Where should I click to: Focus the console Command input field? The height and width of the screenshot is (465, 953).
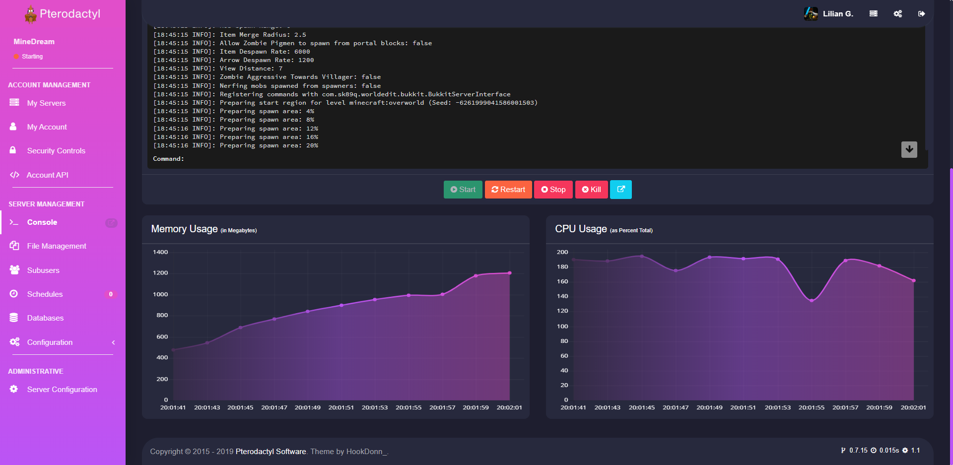pyautogui.click(x=496, y=159)
